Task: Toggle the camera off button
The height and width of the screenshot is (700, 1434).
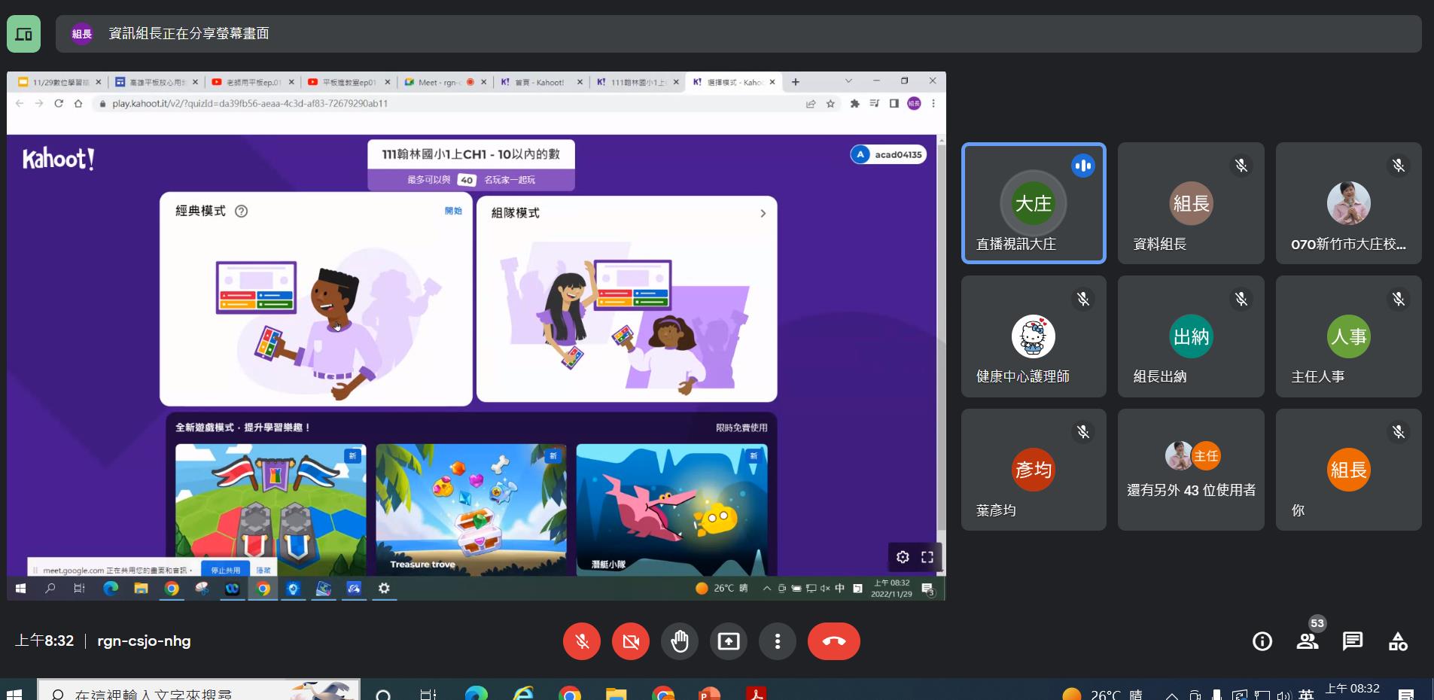Action: [630, 641]
